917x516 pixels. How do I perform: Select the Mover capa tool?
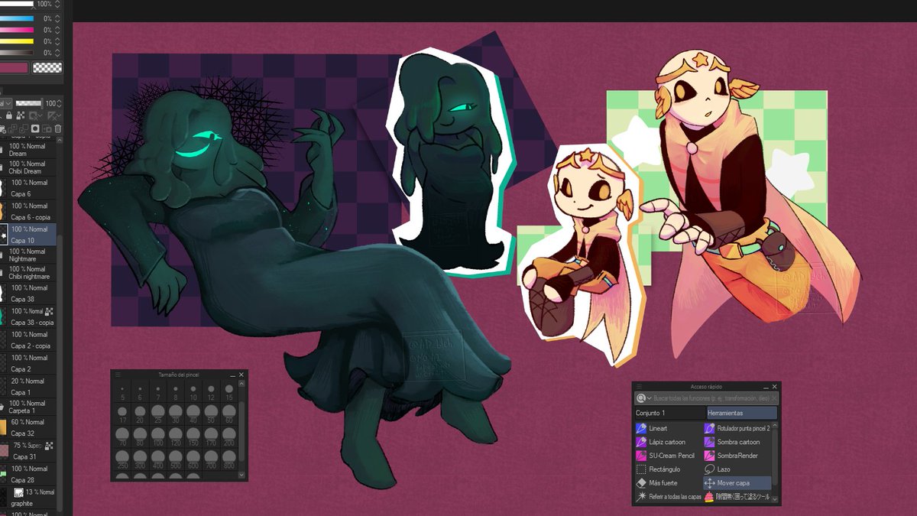click(x=737, y=483)
